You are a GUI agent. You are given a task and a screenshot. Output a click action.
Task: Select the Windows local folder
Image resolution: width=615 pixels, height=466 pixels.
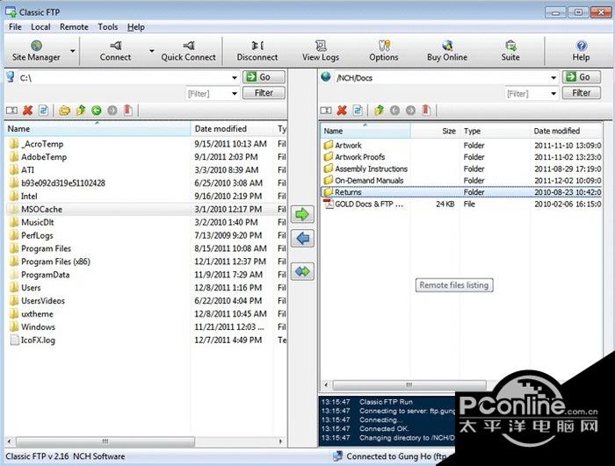click(146, 326)
